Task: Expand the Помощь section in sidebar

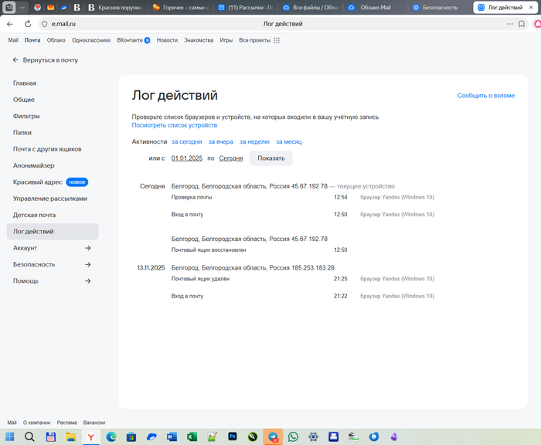Action: 87,281
